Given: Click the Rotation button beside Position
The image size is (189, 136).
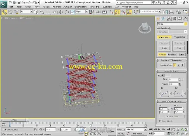Looking at the screenshot, I should (x=172, y=54).
